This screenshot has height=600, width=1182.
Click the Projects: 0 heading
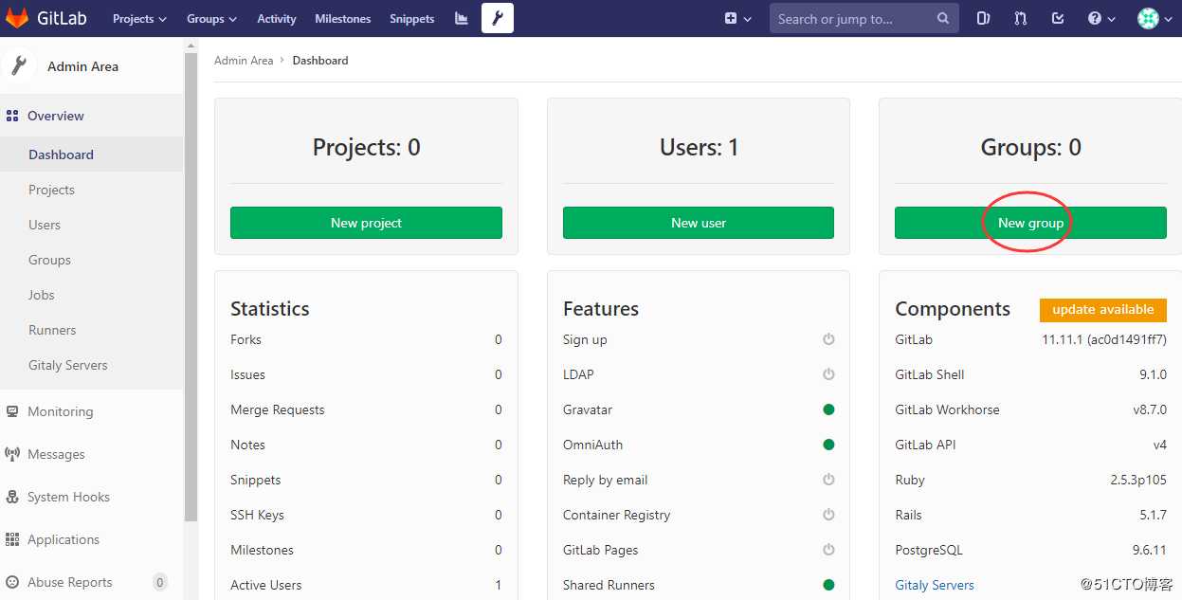point(366,147)
